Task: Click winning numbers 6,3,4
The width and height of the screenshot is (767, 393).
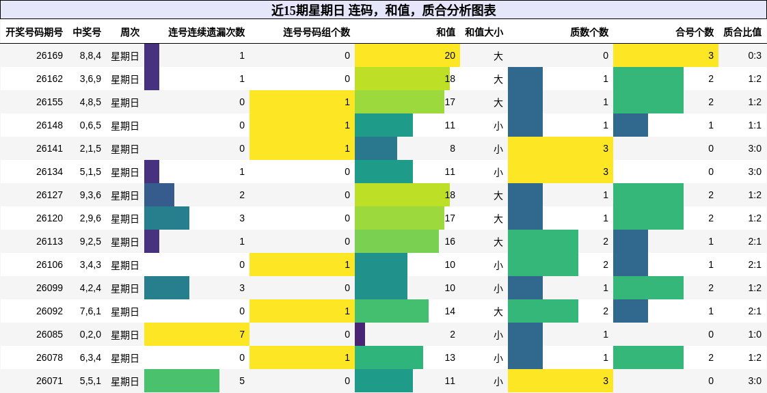Action: (90, 357)
